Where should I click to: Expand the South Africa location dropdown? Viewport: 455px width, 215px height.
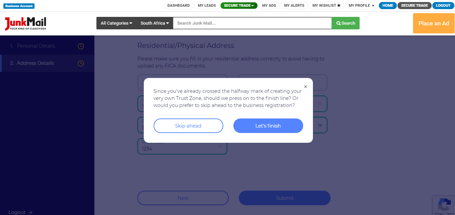(x=154, y=23)
